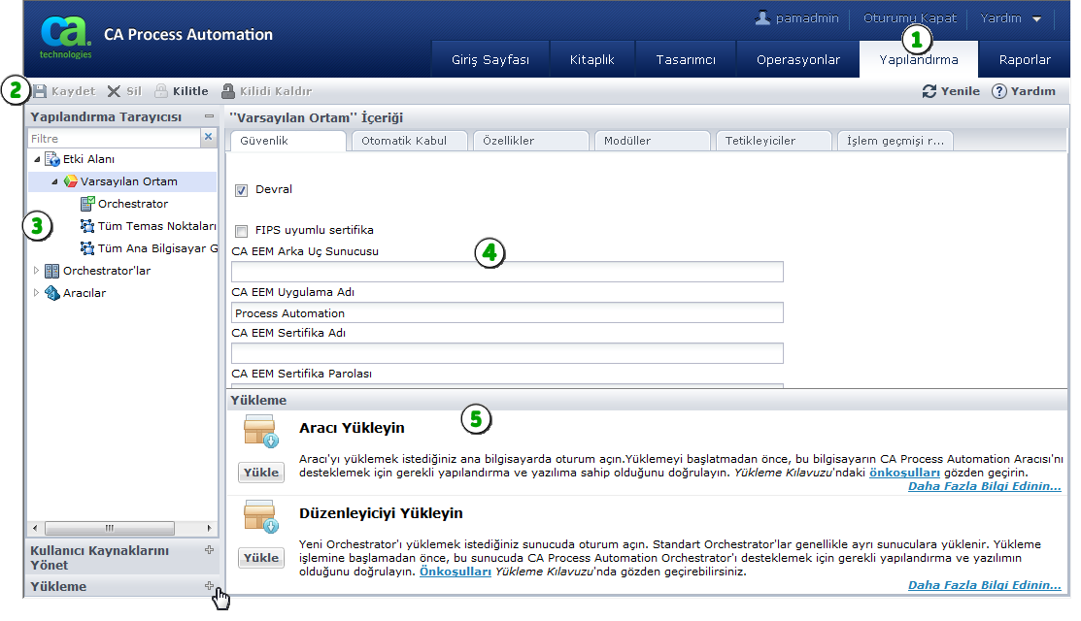This screenshot has height=621, width=1081.
Task: Click the Sil delete icon
Action: coord(114,91)
